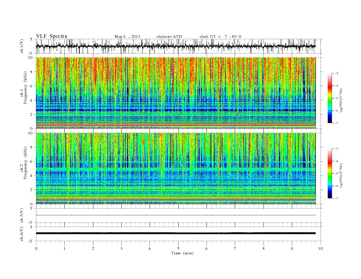Click the "5" minute tick label
361x279 pixels.
pos(178,248)
